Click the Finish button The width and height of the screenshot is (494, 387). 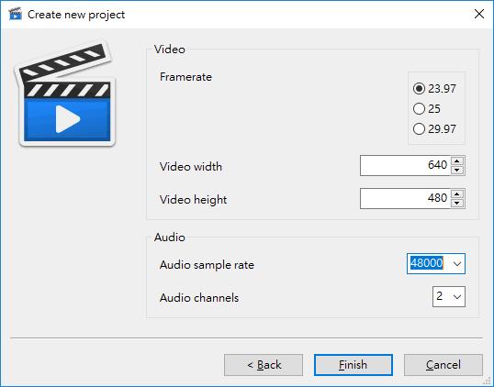click(x=354, y=365)
